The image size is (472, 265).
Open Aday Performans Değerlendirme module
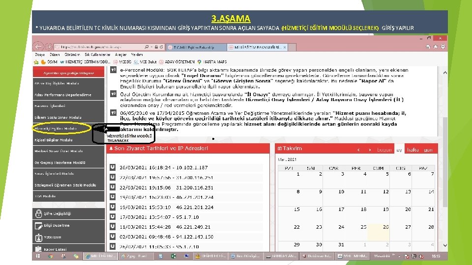coord(69,95)
